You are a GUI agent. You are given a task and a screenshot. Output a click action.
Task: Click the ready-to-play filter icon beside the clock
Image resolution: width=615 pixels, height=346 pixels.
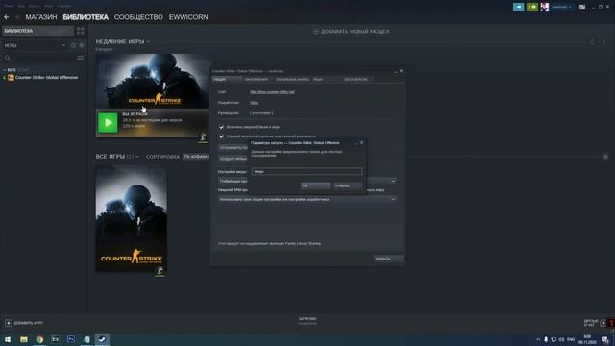coord(82,45)
